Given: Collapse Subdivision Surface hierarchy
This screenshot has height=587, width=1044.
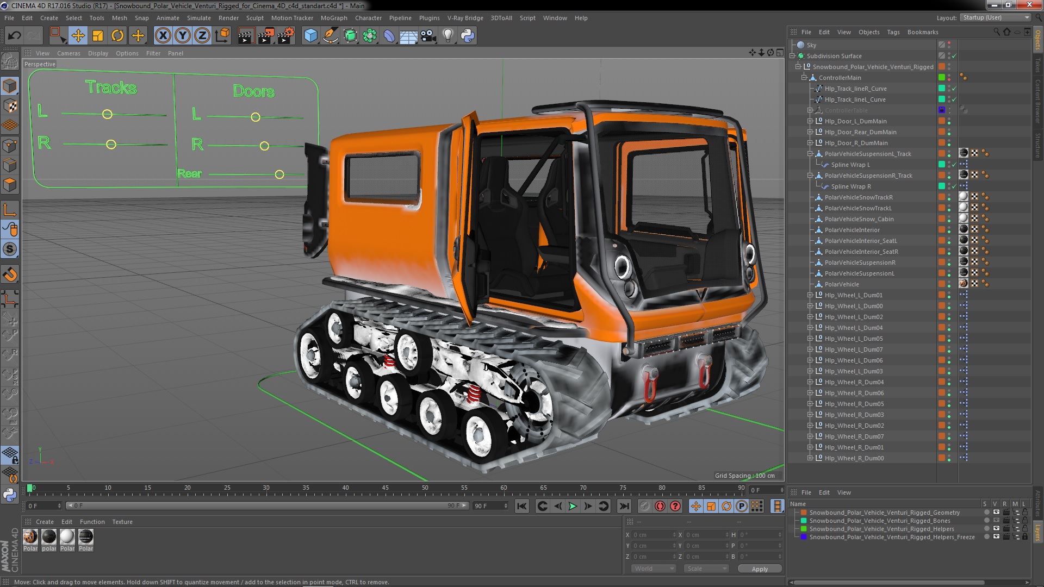Looking at the screenshot, I should 792,56.
